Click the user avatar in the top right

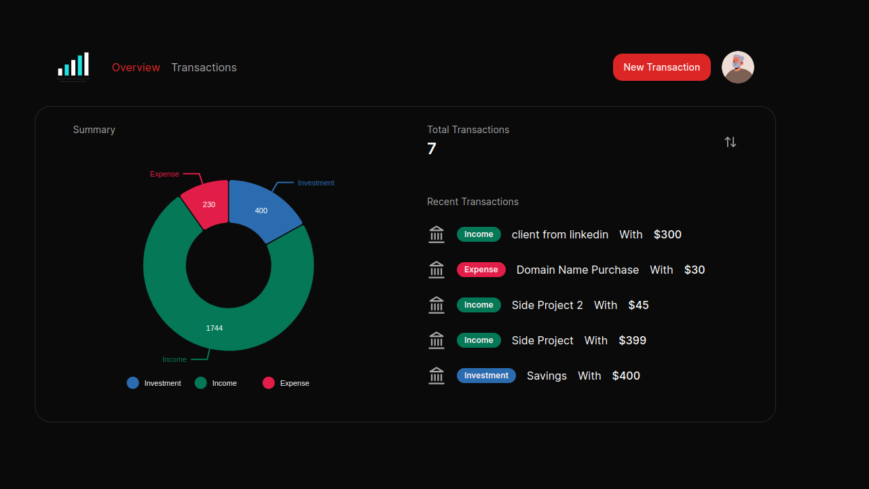pos(737,67)
